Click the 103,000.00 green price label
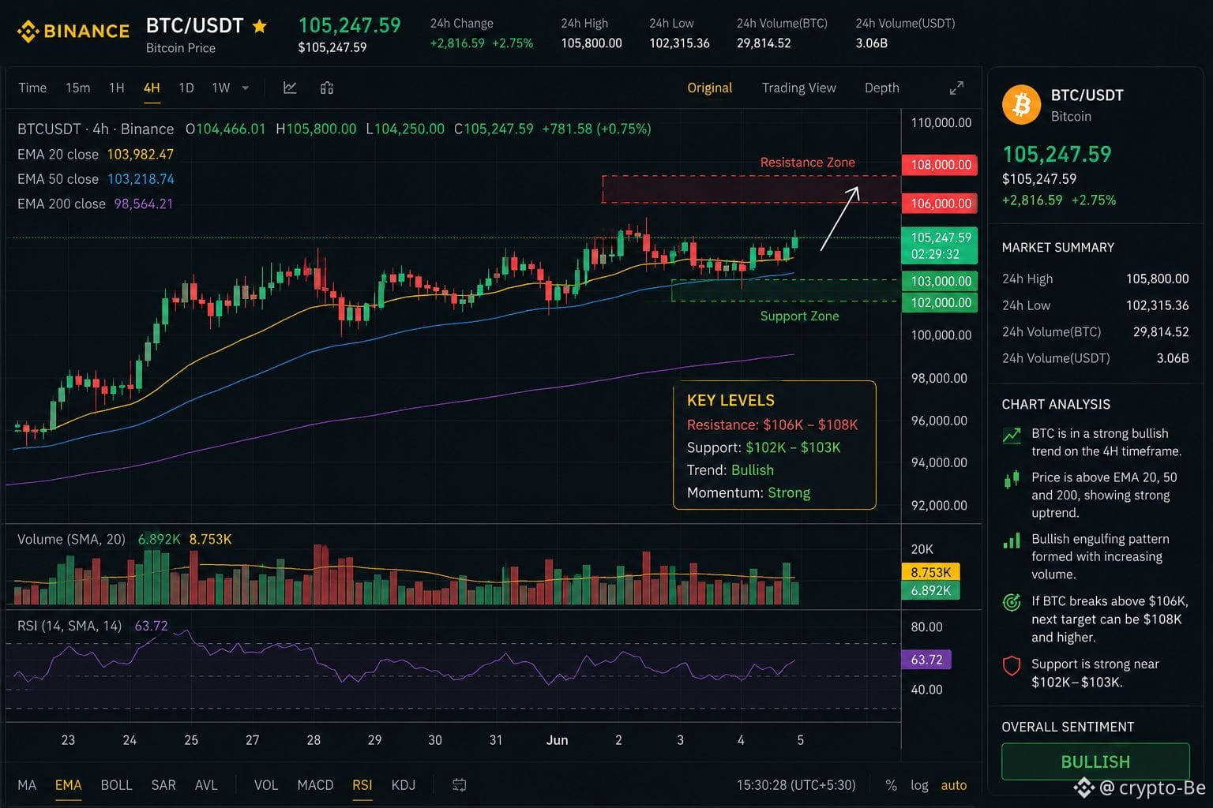Screen dimensions: 1213x808 (x=940, y=281)
